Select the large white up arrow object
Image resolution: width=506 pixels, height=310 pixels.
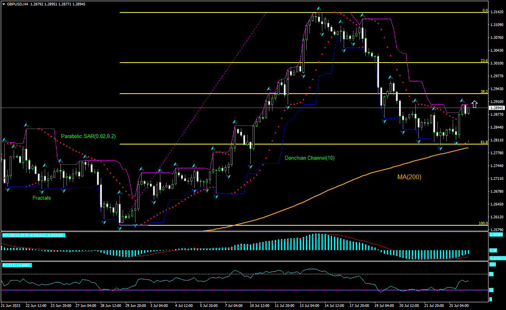(474, 104)
